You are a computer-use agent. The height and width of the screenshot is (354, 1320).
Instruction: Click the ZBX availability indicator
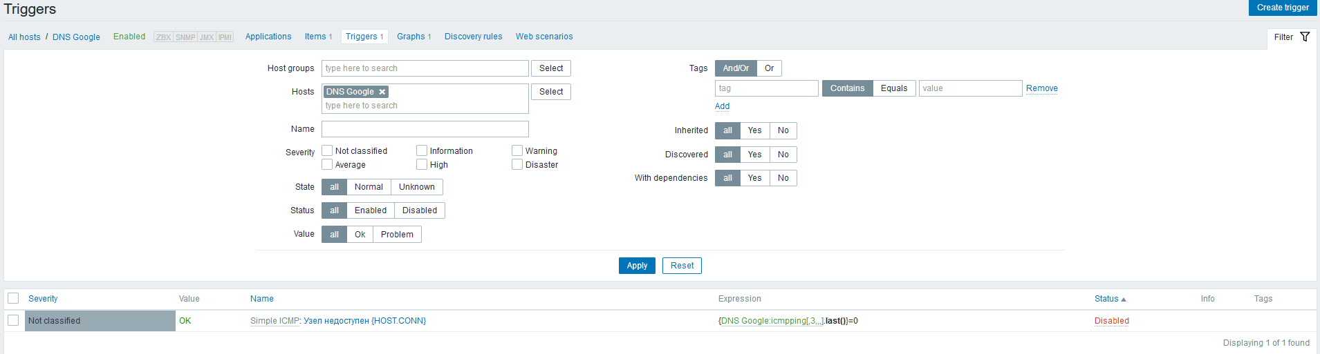pos(163,37)
